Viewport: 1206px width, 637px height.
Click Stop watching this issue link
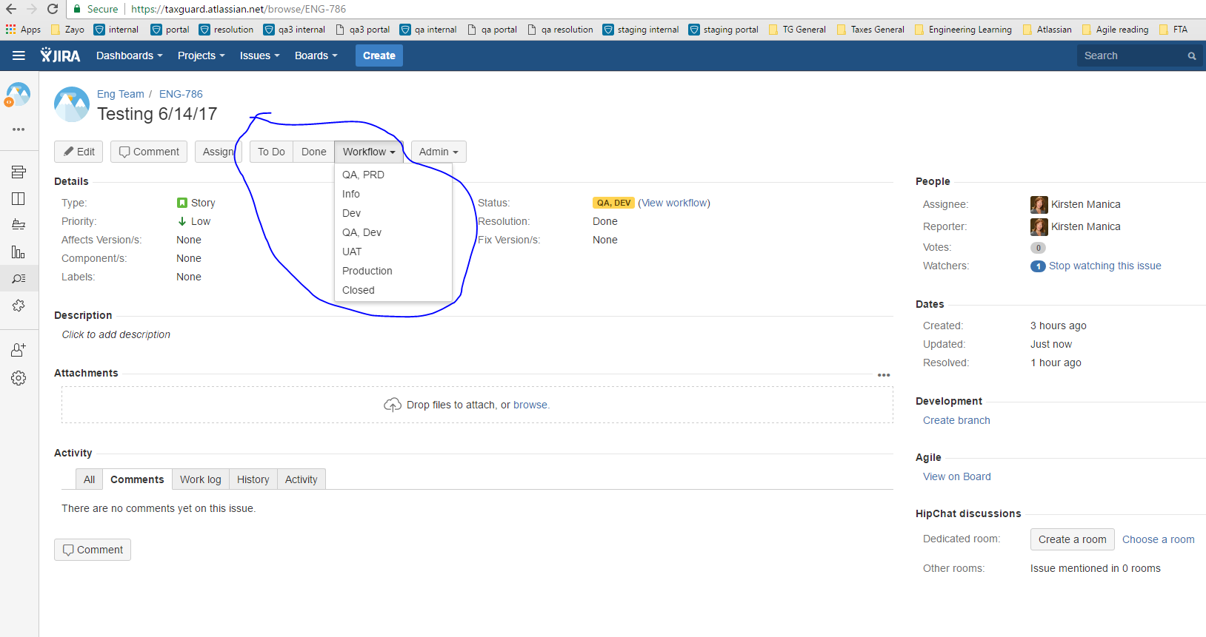1105,266
